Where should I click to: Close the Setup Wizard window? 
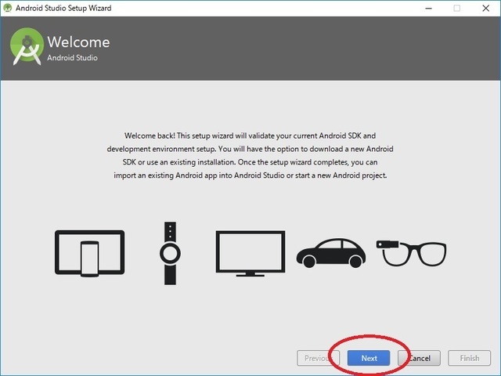485,9
